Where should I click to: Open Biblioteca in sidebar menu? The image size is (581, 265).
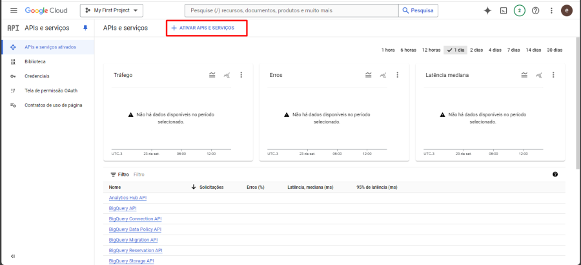(35, 61)
